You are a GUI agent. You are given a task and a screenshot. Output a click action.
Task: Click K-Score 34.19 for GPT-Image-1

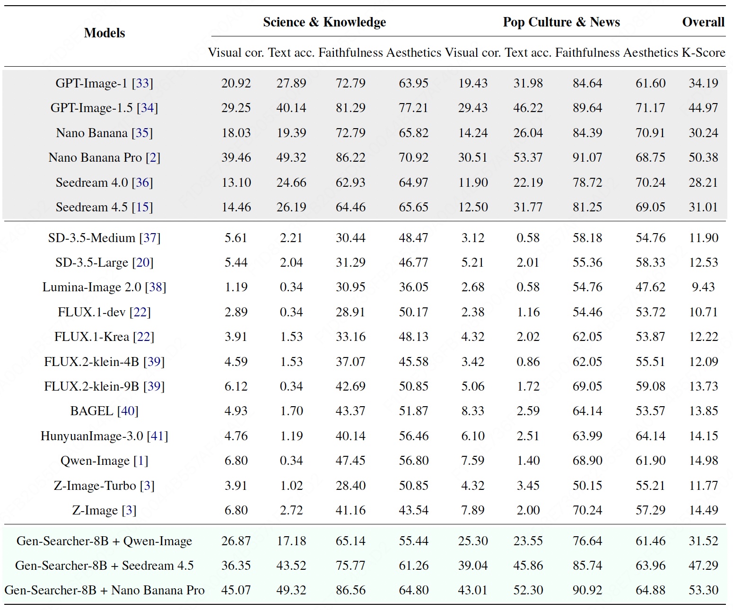click(703, 83)
